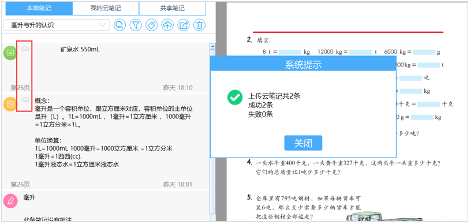Click the share export icon
Screen dimensions: 471x224
click(x=183, y=25)
